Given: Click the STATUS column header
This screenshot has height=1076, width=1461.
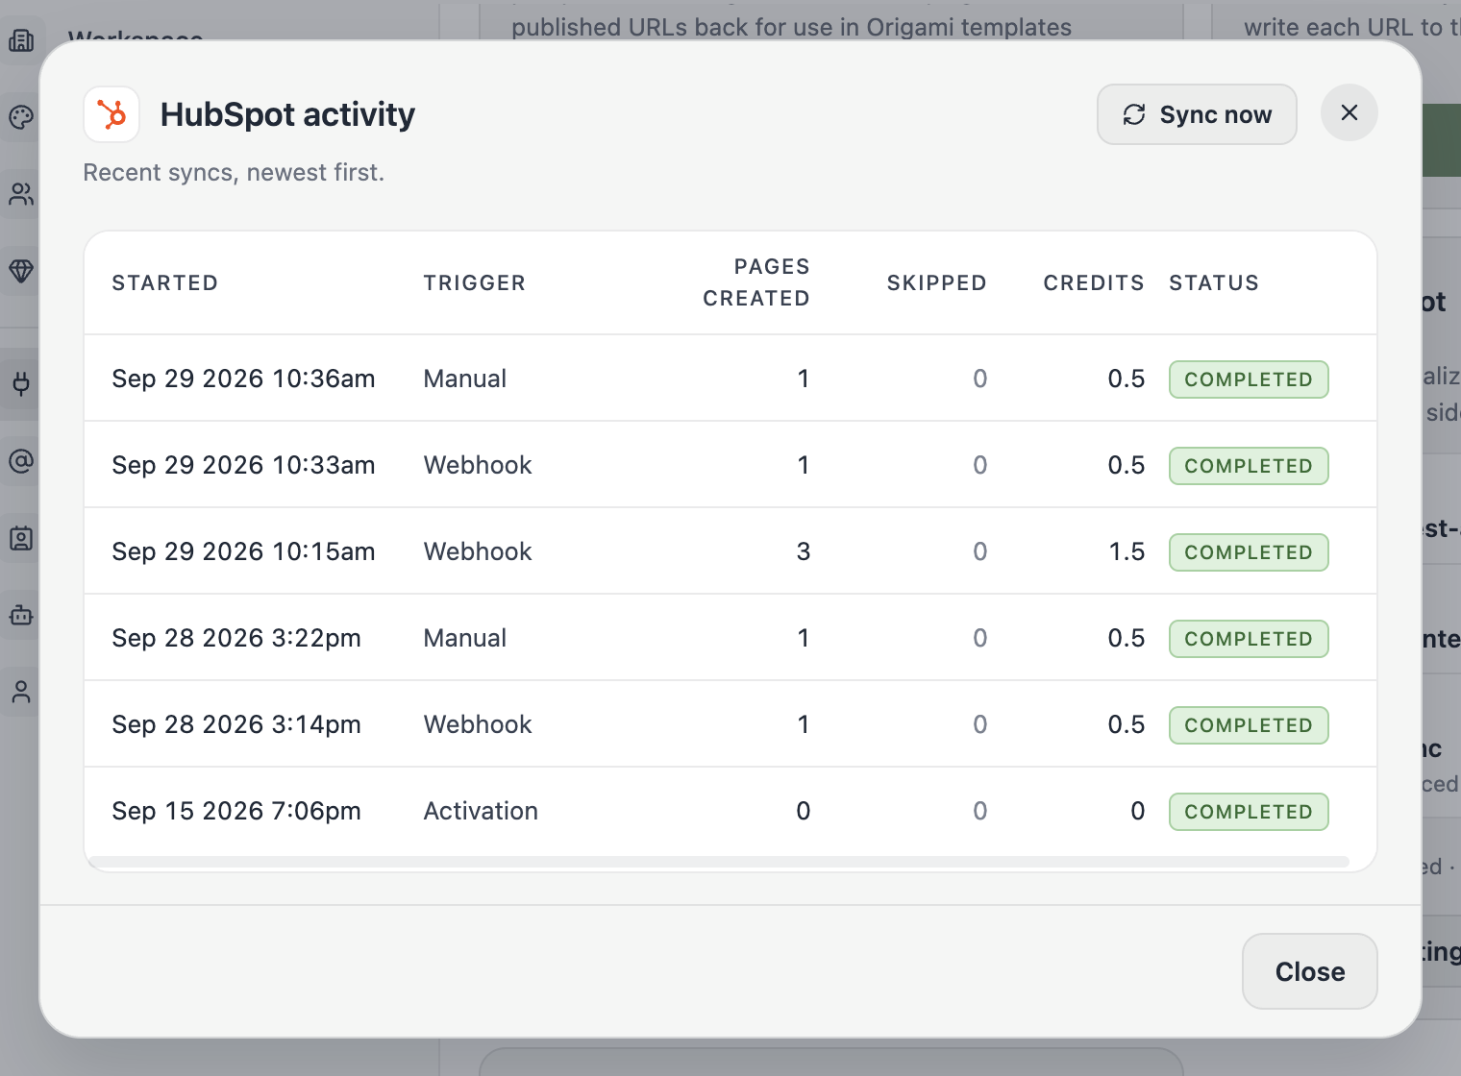Looking at the screenshot, I should click(x=1214, y=282).
